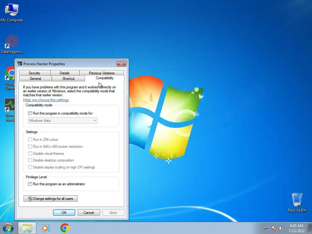Click the Apply button
The image size is (312, 234).
113,212
